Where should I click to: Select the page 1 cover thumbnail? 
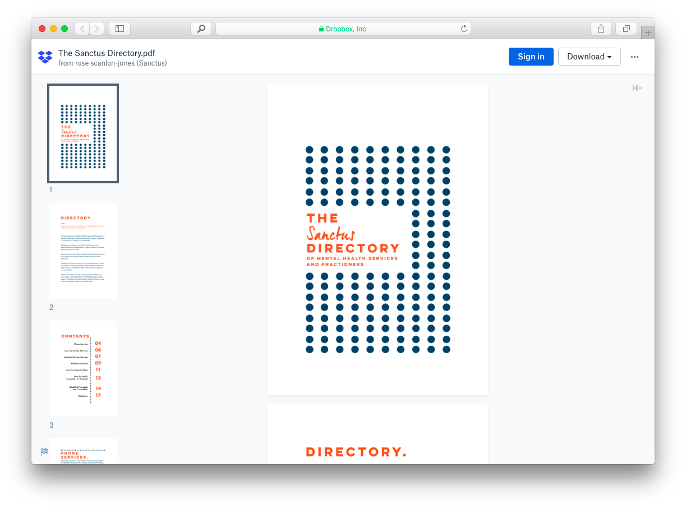(x=83, y=133)
